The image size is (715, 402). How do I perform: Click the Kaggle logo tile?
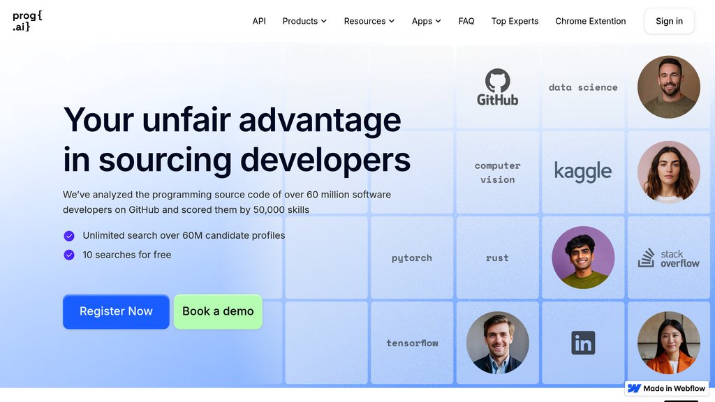[x=582, y=172]
